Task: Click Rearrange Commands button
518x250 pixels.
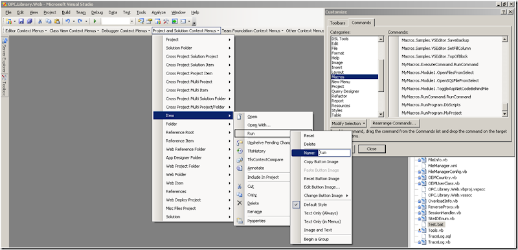Action: click(x=394, y=123)
